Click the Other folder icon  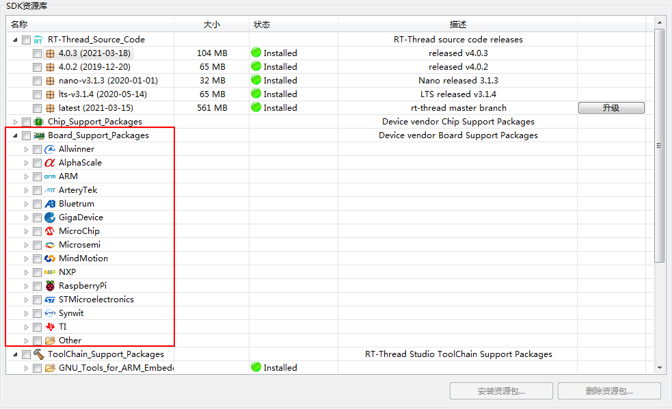(x=50, y=341)
